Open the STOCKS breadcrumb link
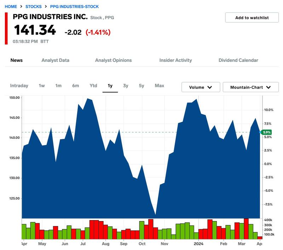This screenshot has width=283, height=250. 33,7
